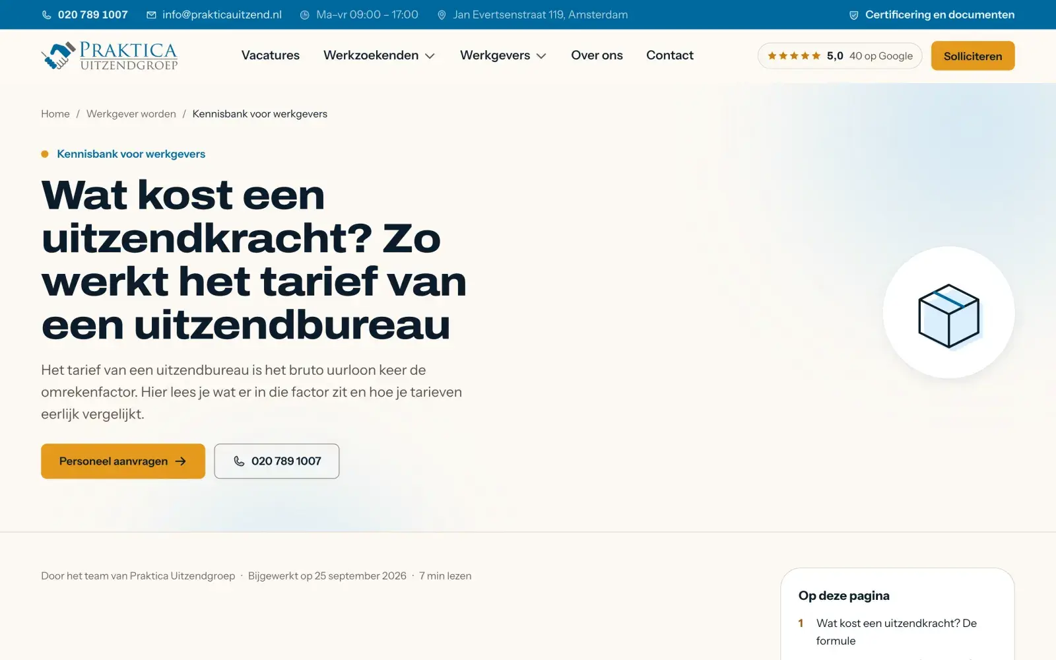Screen dimensions: 1056x660
Task: Click the Solliciteren button
Action: click(973, 56)
